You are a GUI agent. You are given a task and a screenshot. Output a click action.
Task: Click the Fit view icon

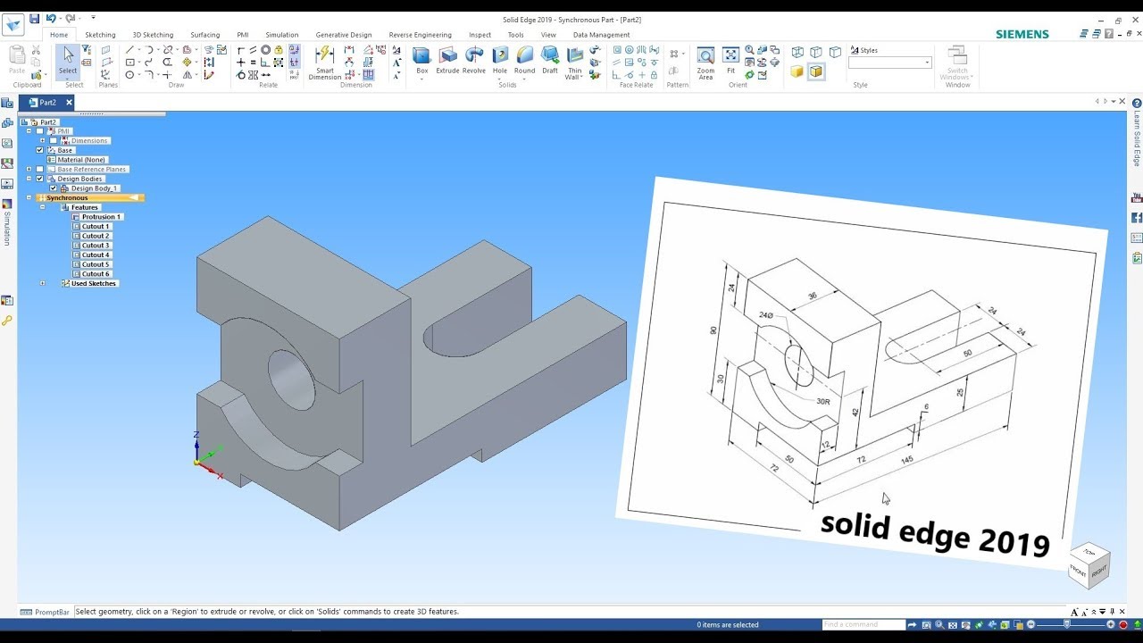[x=730, y=60]
